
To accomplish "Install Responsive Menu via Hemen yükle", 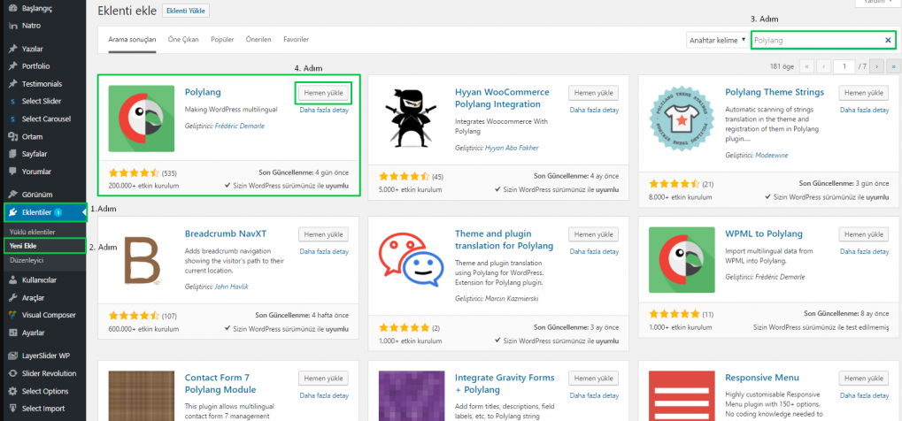I will point(864,378).
